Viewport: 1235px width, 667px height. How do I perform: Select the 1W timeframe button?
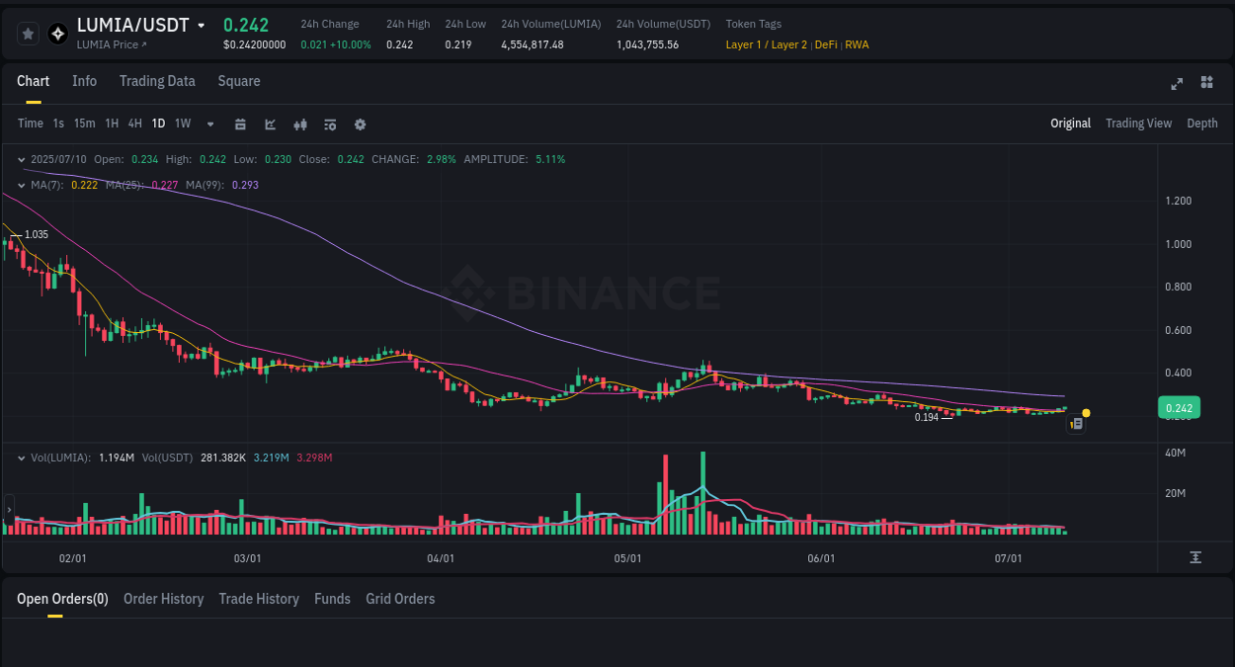pos(182,124)
